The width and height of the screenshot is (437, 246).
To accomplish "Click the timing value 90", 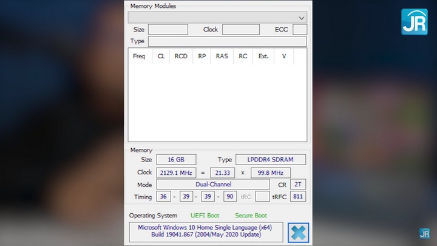I will (230, 196).
